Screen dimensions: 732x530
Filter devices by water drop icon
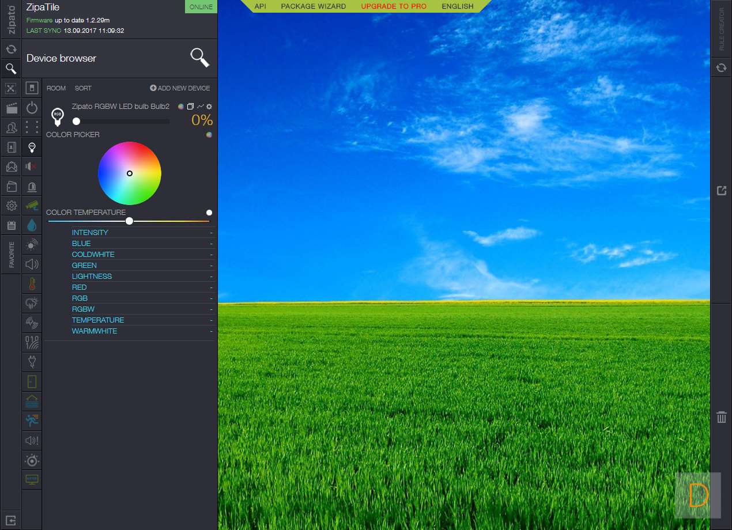point(32,225)
